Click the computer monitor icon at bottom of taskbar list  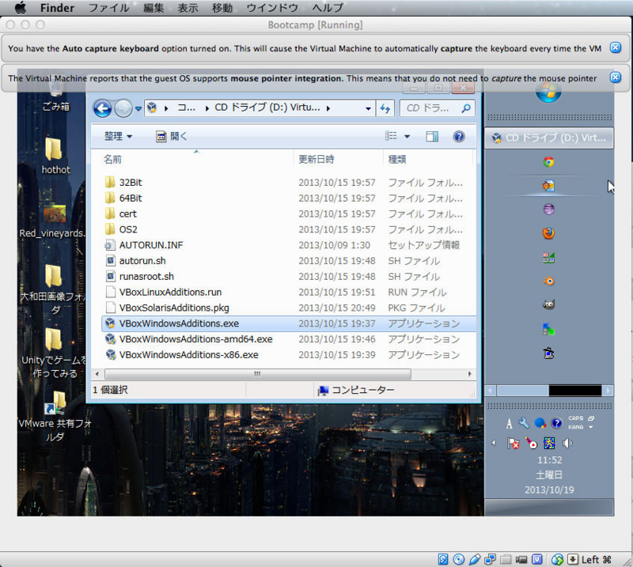(x=548, y=353)
